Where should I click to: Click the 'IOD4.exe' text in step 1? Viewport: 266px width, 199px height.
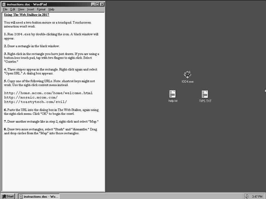22,34
